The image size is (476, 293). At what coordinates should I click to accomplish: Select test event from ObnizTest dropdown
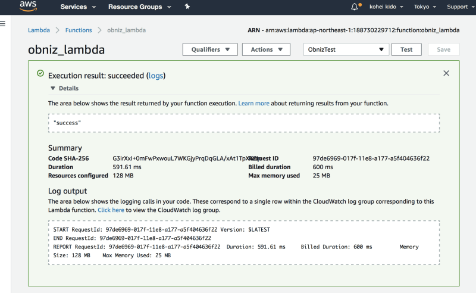tap(346, 49)
